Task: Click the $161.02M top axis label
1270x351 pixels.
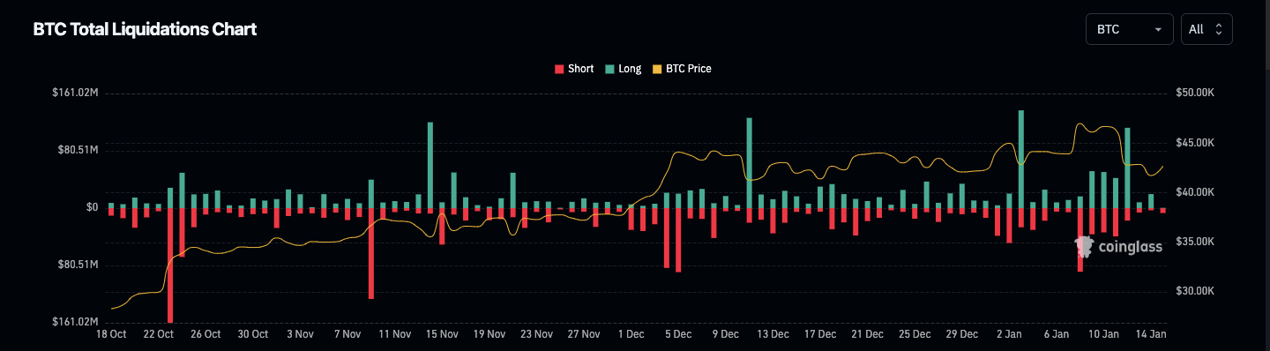Action: (x=75, y=93)
